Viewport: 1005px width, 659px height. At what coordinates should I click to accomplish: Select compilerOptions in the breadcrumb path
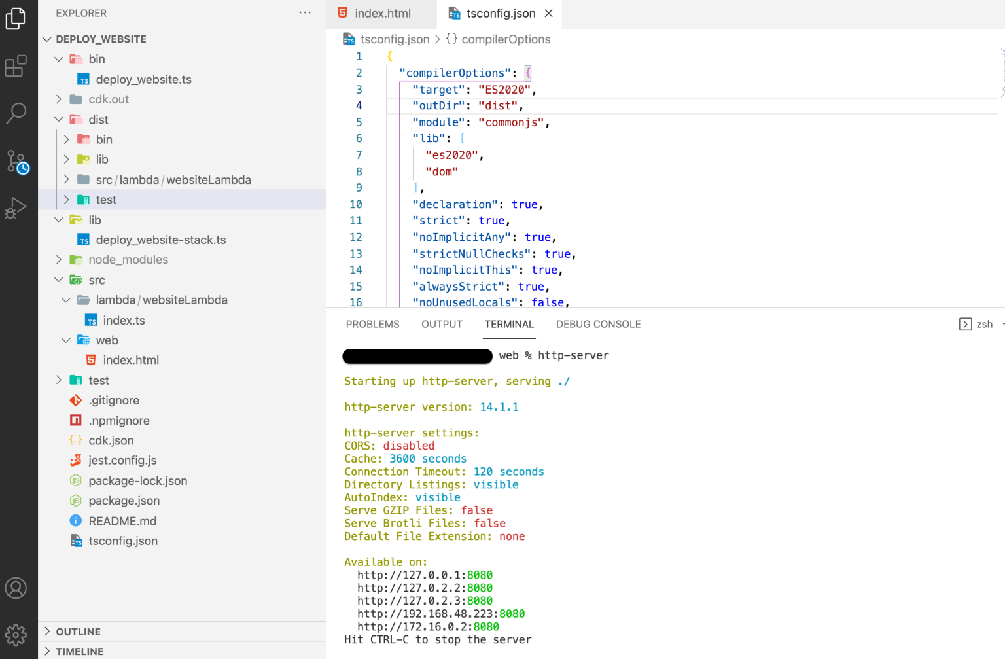coord(507,39)
